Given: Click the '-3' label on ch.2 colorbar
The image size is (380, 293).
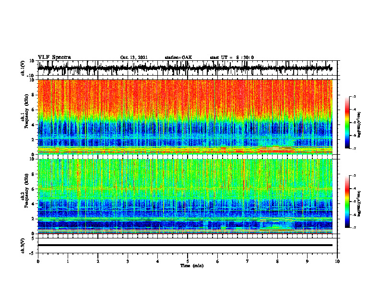Looking at the screenshot, I should click(354, 176).
